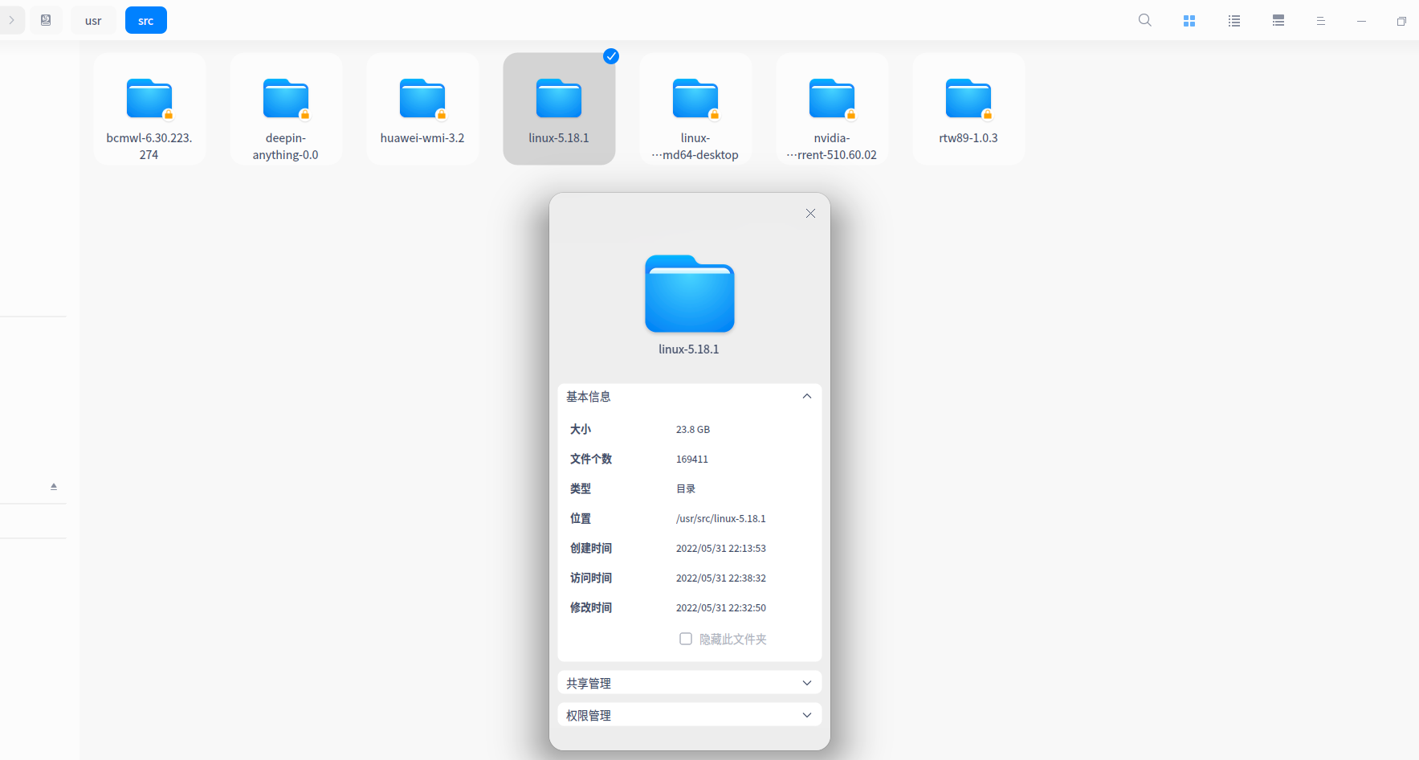Click the large linux-5.18.1 folder preview
1419x760 pixels.
pyautogui.click(x=689, y=294)
